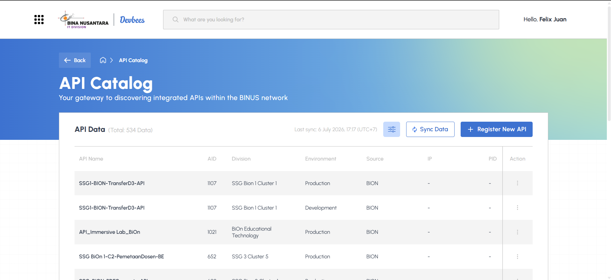Click the Division column header
This screenshot has height=280, width=611.
(x=241, y=159)
